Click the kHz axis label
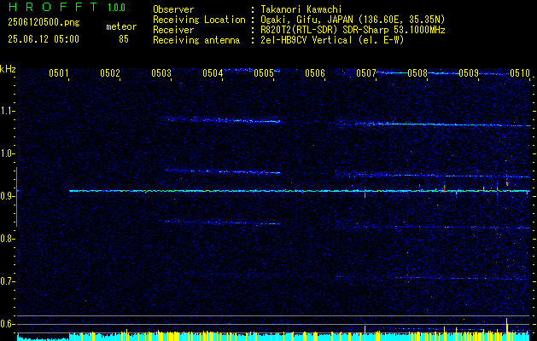The height and width of the screenshot is (341, 537). tap(8, 69)
